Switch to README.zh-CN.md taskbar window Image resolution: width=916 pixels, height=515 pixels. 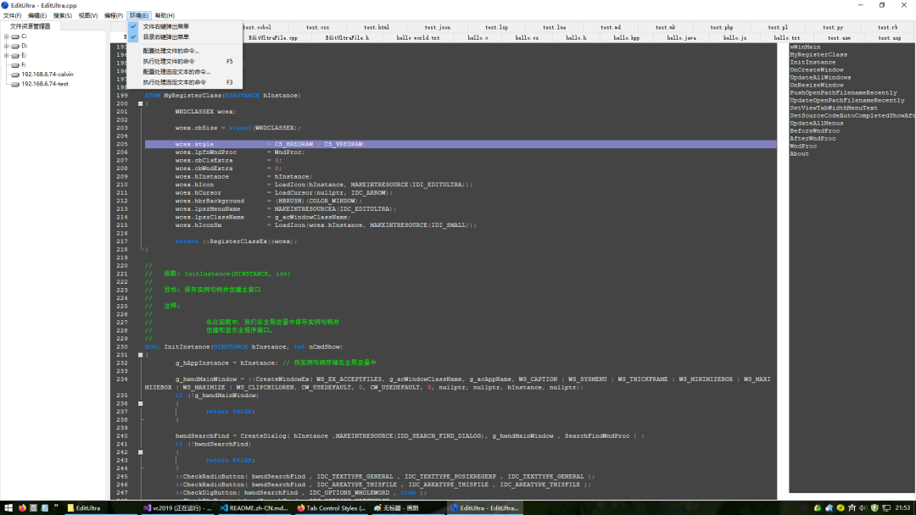254,508
